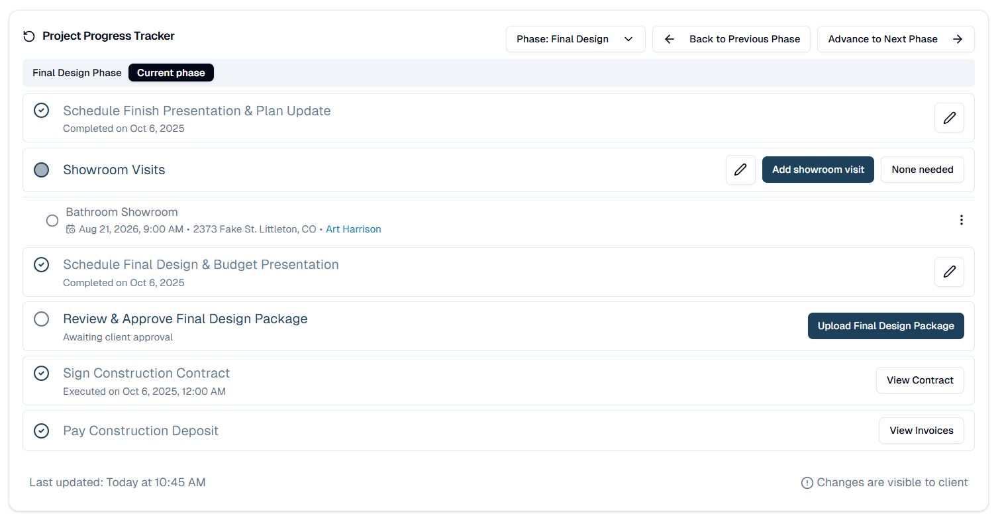Toggle Schedule Final Design & Budget check
1002x518 pixels.
pyautogui.click(x=41, y=264)
